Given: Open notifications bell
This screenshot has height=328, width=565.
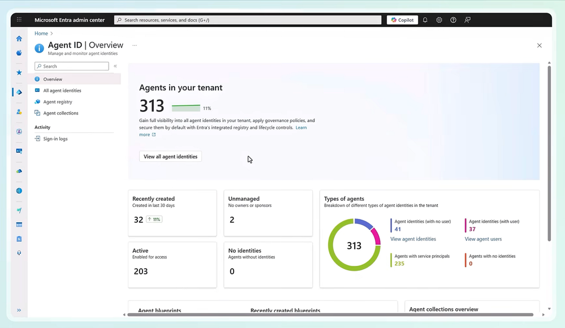Looking at the screenshot, I should click(x=425, y=20).
